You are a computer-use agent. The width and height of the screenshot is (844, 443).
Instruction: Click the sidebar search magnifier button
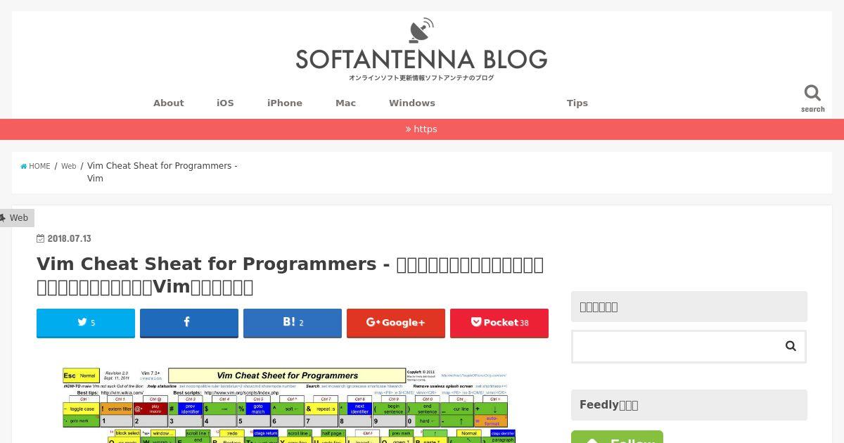791,346
